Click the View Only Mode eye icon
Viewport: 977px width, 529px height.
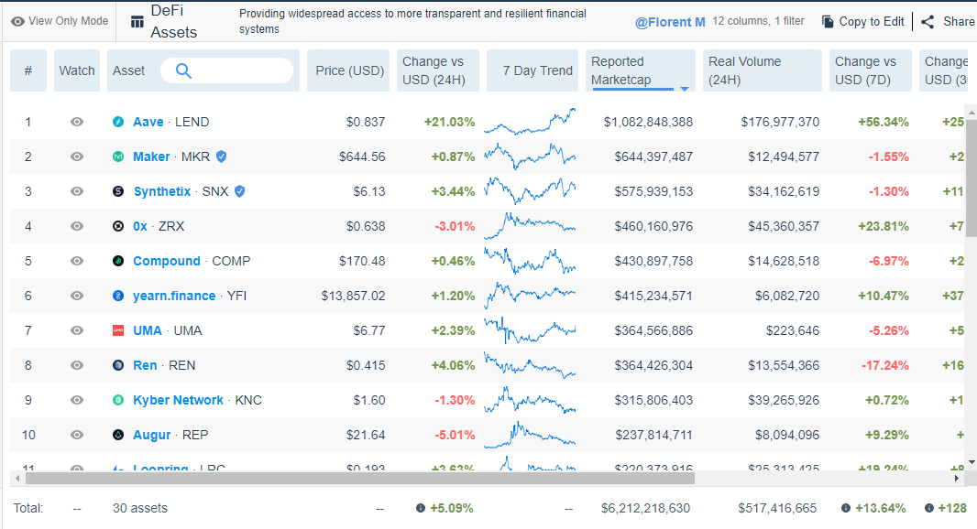point(18,21)
